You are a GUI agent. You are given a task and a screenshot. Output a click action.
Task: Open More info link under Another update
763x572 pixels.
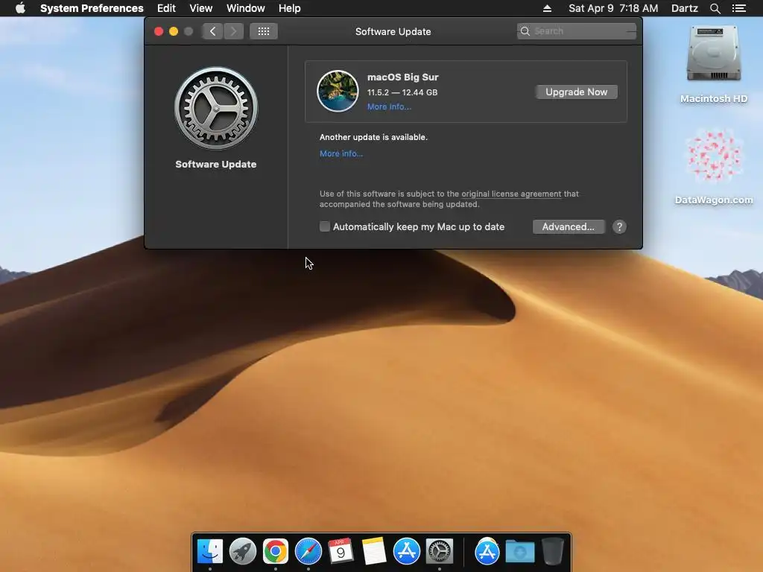click(341, 153)
